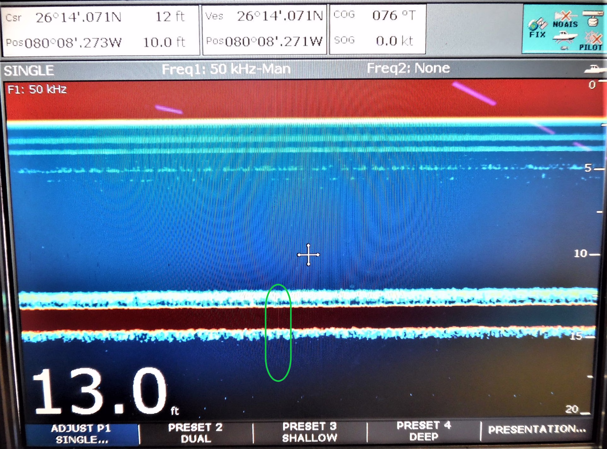Tap the radar scanner status icon
The height and width of the screenshot is (449, 607).
[592, 18]
